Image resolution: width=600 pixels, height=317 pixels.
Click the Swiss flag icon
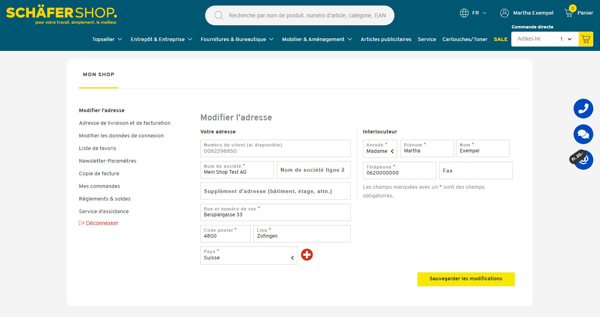[x=307, y=255]
